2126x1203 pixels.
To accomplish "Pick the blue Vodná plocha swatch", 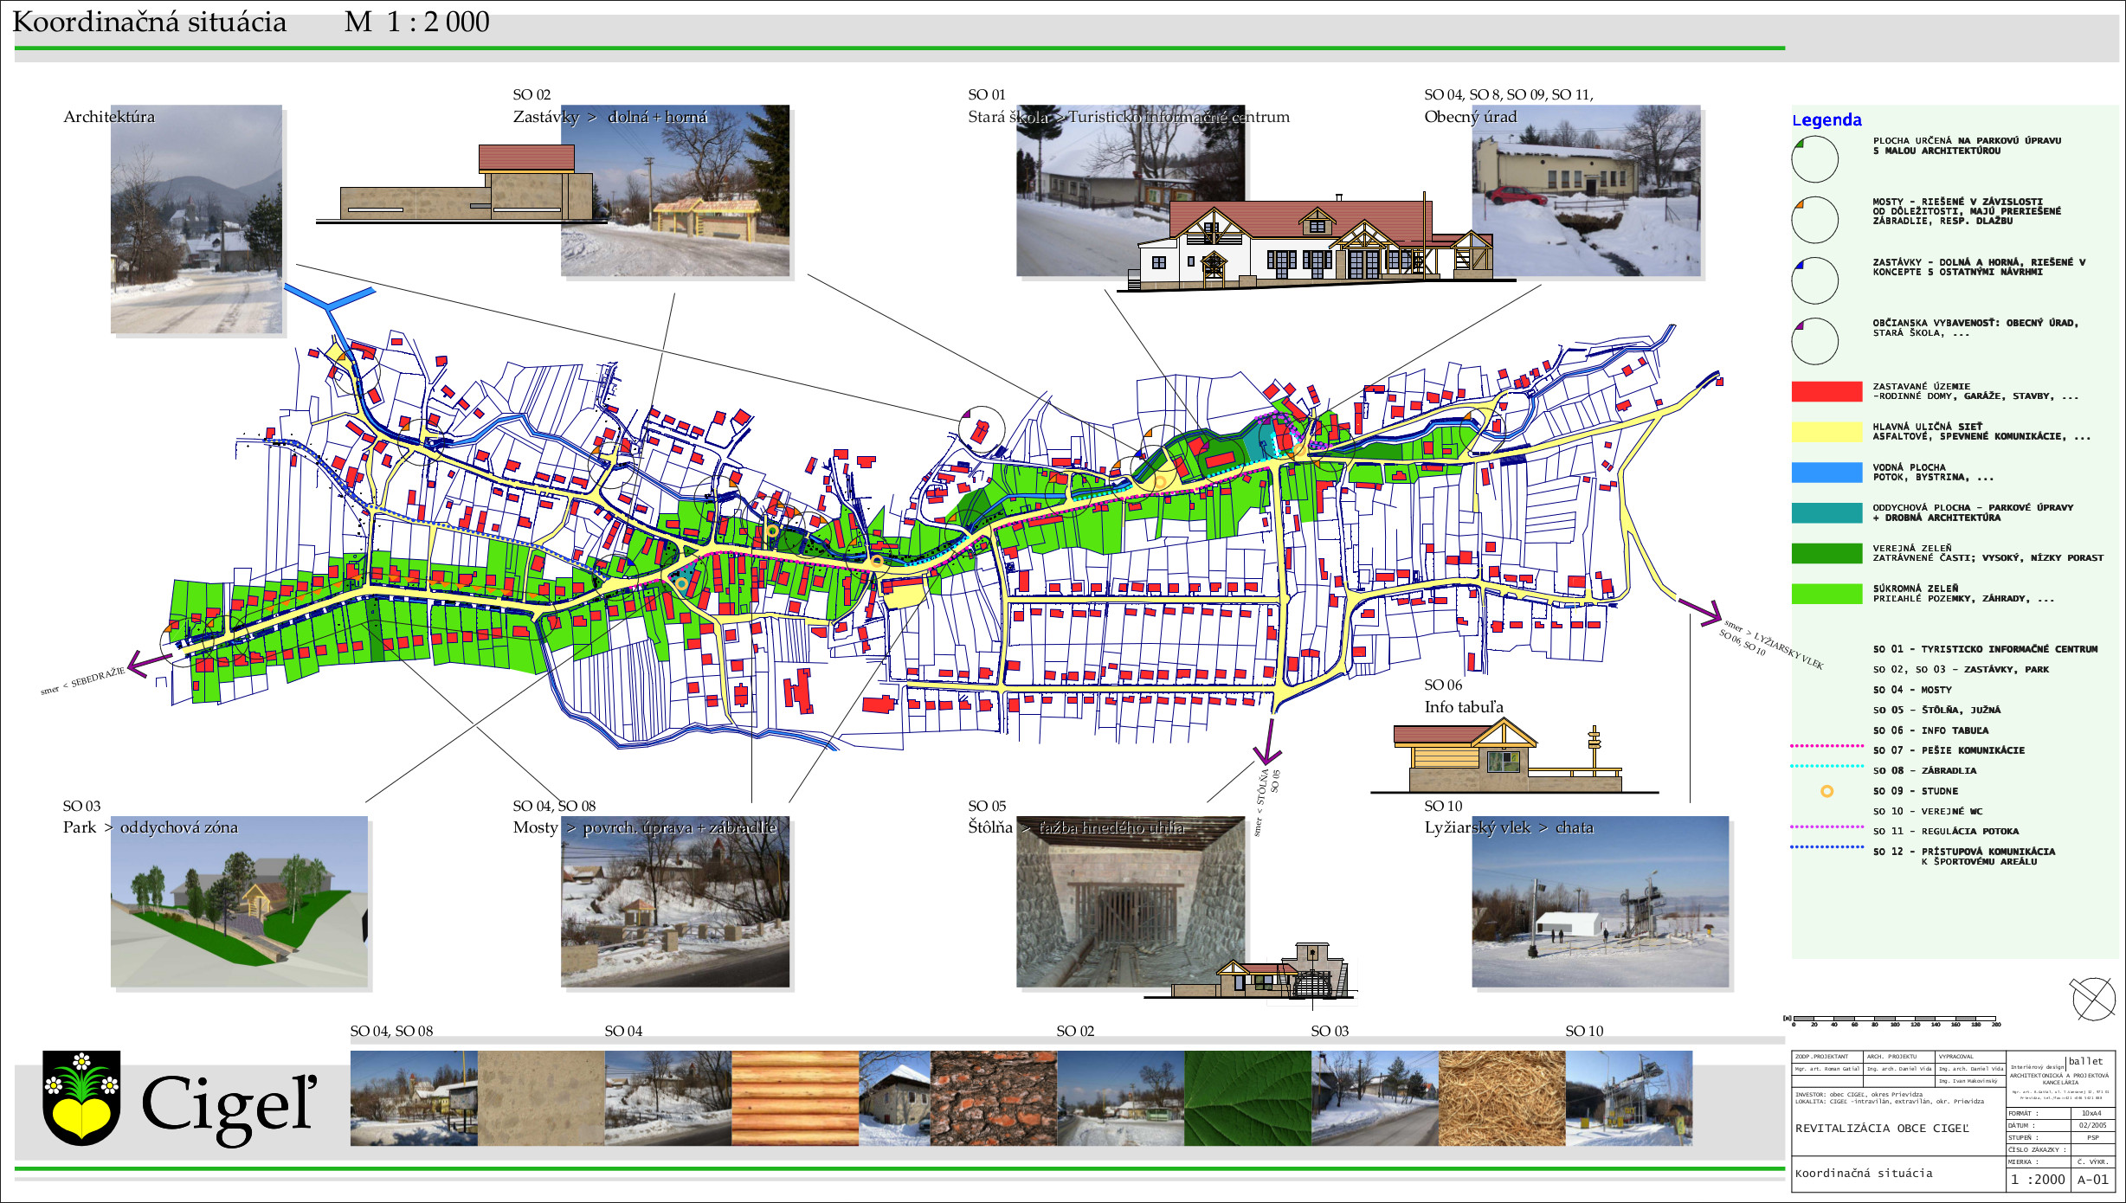I will tap(1826, 472).
